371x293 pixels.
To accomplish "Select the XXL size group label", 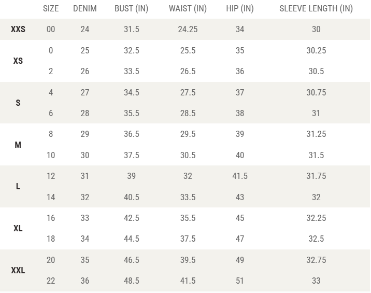I will click(18, 270).
